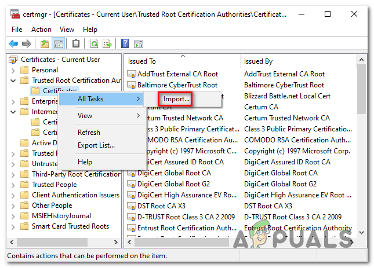
Task: Click the Client Authentication Issuers folder icon
Action: pyautogui.click(x=24, y=195)
